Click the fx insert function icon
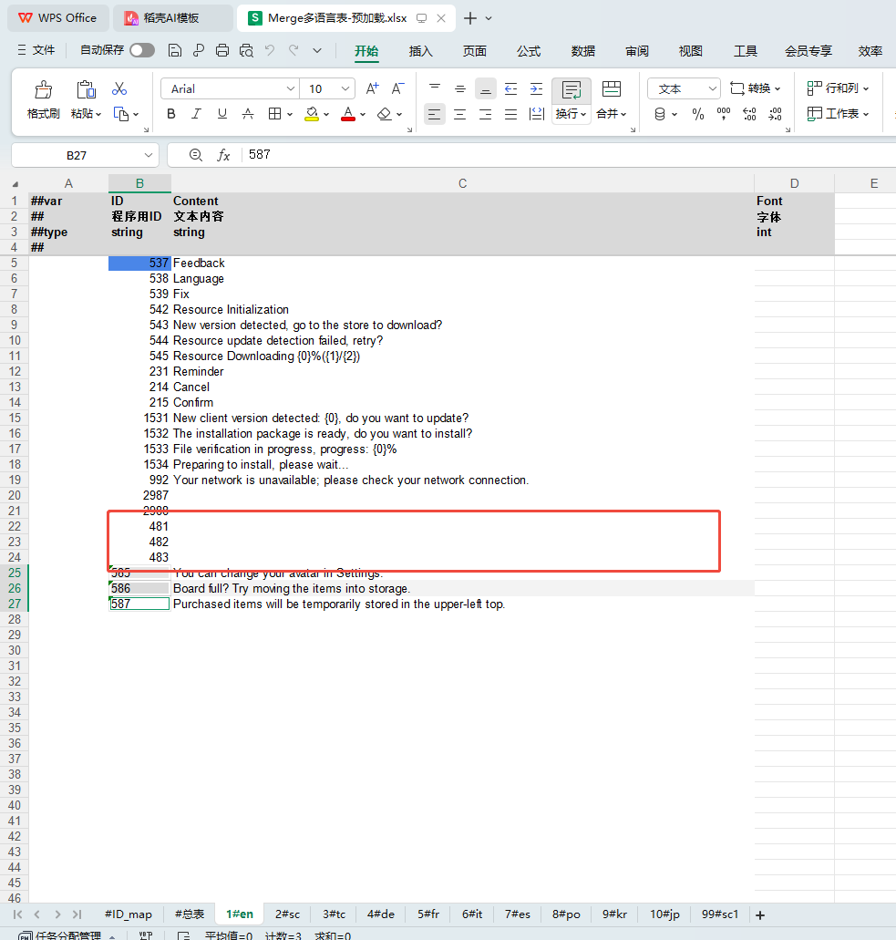The width and height of the screenshot is (896, 940). (x=223, y=155)
